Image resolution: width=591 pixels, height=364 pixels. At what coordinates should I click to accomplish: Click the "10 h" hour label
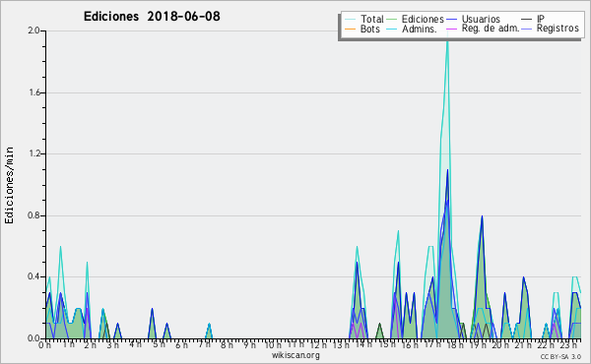[273, 344]
